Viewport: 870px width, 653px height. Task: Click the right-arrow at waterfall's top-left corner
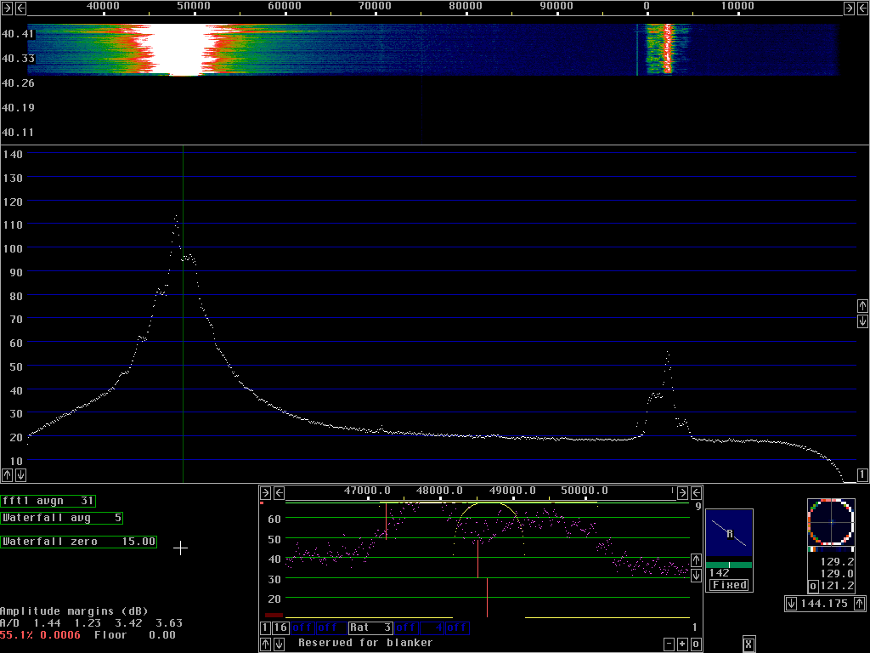pyautogui.click(x=7, y=8)
